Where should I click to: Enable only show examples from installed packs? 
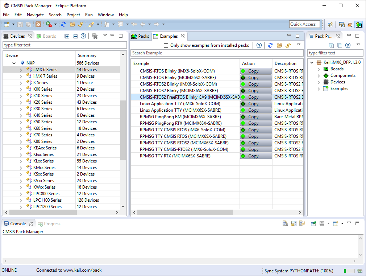[x=166, y=45]
